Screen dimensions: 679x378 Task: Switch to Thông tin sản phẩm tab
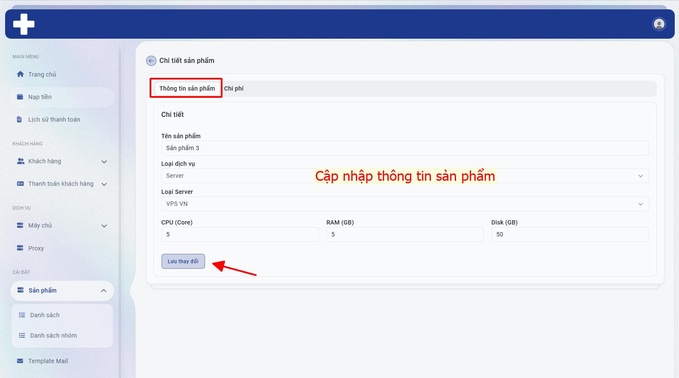pos(187,88)
